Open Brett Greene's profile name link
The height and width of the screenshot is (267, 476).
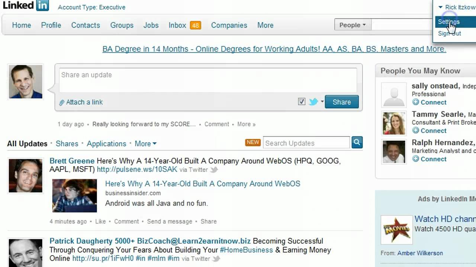tap(72, 161)
